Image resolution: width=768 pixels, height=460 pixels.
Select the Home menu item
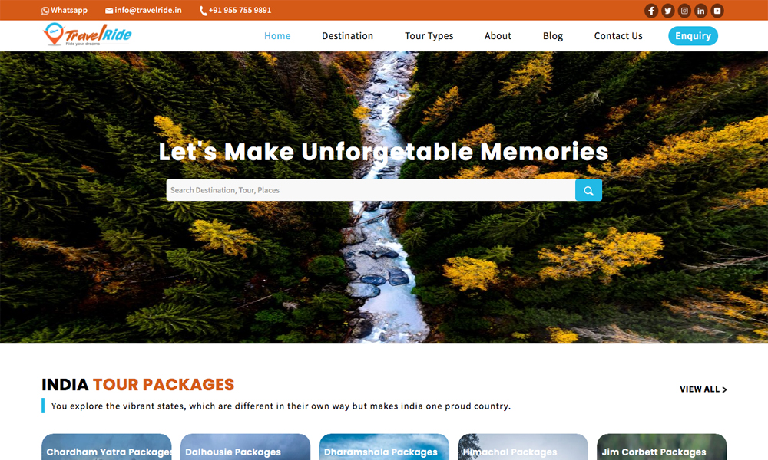277,36
